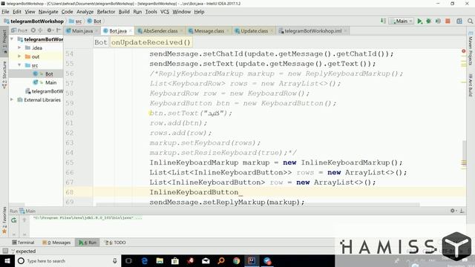Hide the Project tool window panel icon
The height and width of the screenshot is (267, 475).
58,30
